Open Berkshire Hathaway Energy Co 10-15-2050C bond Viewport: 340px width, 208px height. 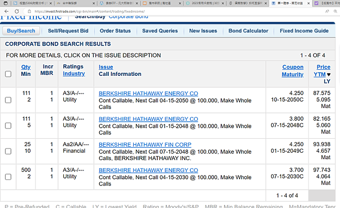click(148, 93)
